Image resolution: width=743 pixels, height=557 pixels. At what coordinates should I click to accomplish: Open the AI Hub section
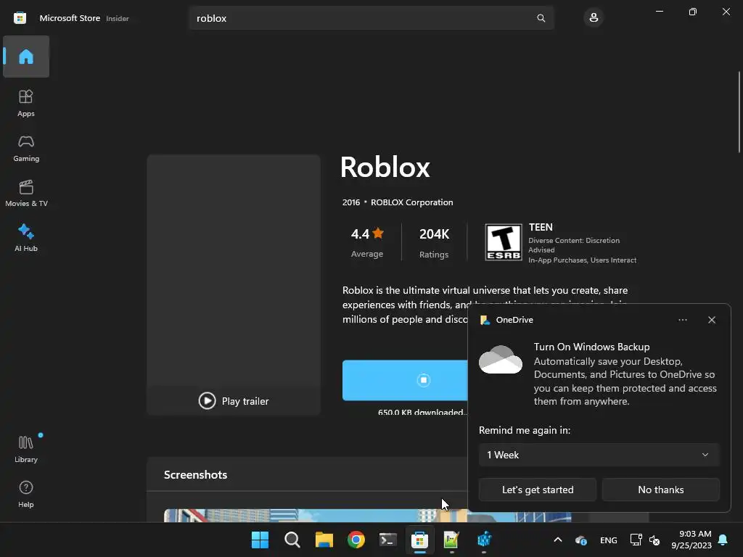click(26, 238)
